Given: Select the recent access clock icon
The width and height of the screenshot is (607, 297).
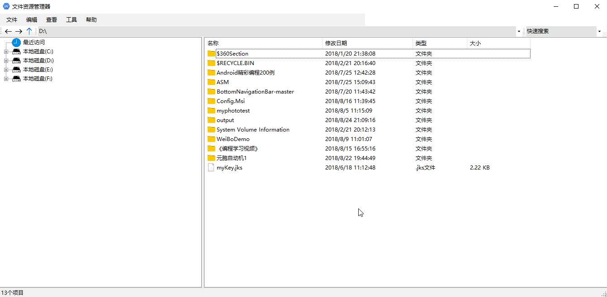Looking at the screenshot, I should (x=16, y=42).
